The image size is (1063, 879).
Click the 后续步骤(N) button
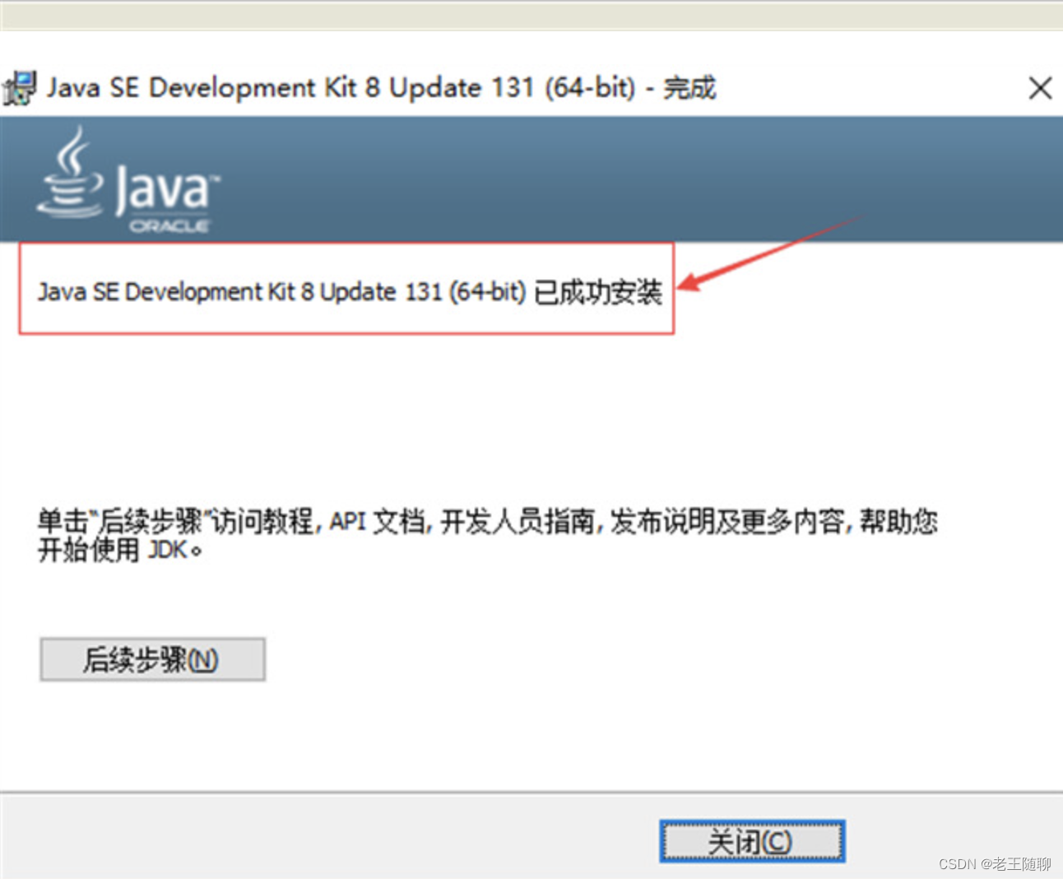[152, 659]
